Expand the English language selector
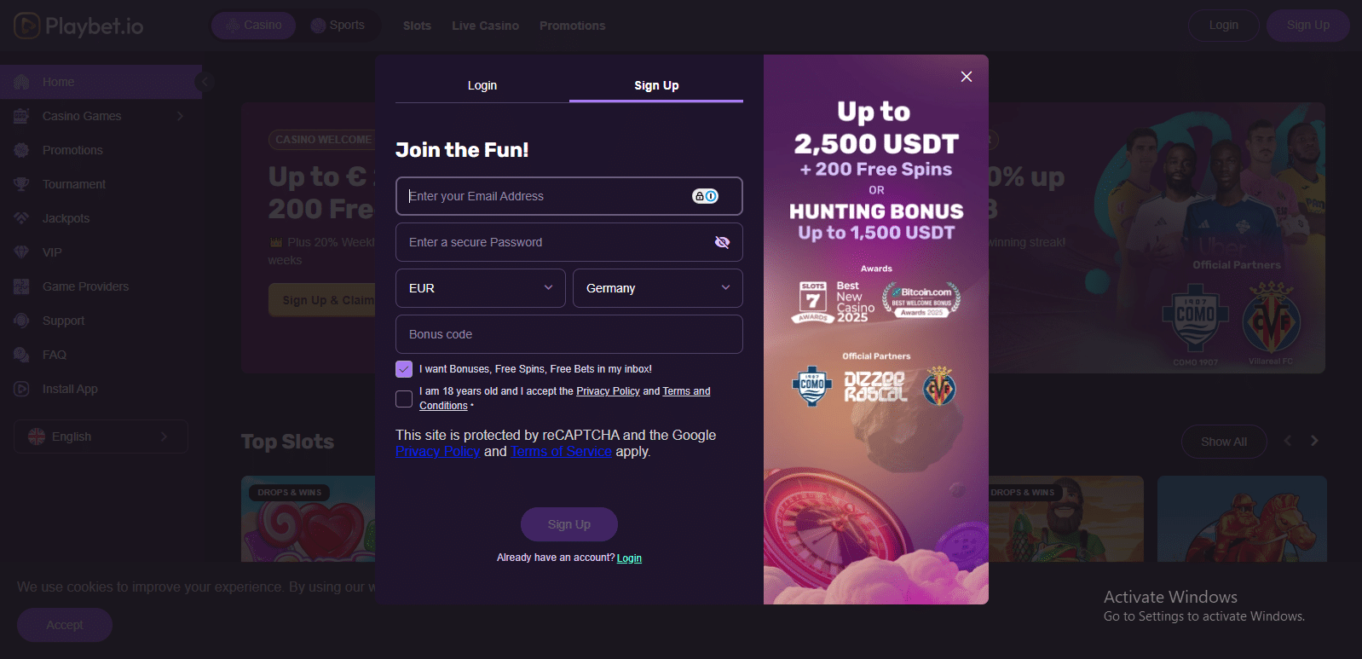The width and height of the screenshot is (1362, 659). point(101,436)
